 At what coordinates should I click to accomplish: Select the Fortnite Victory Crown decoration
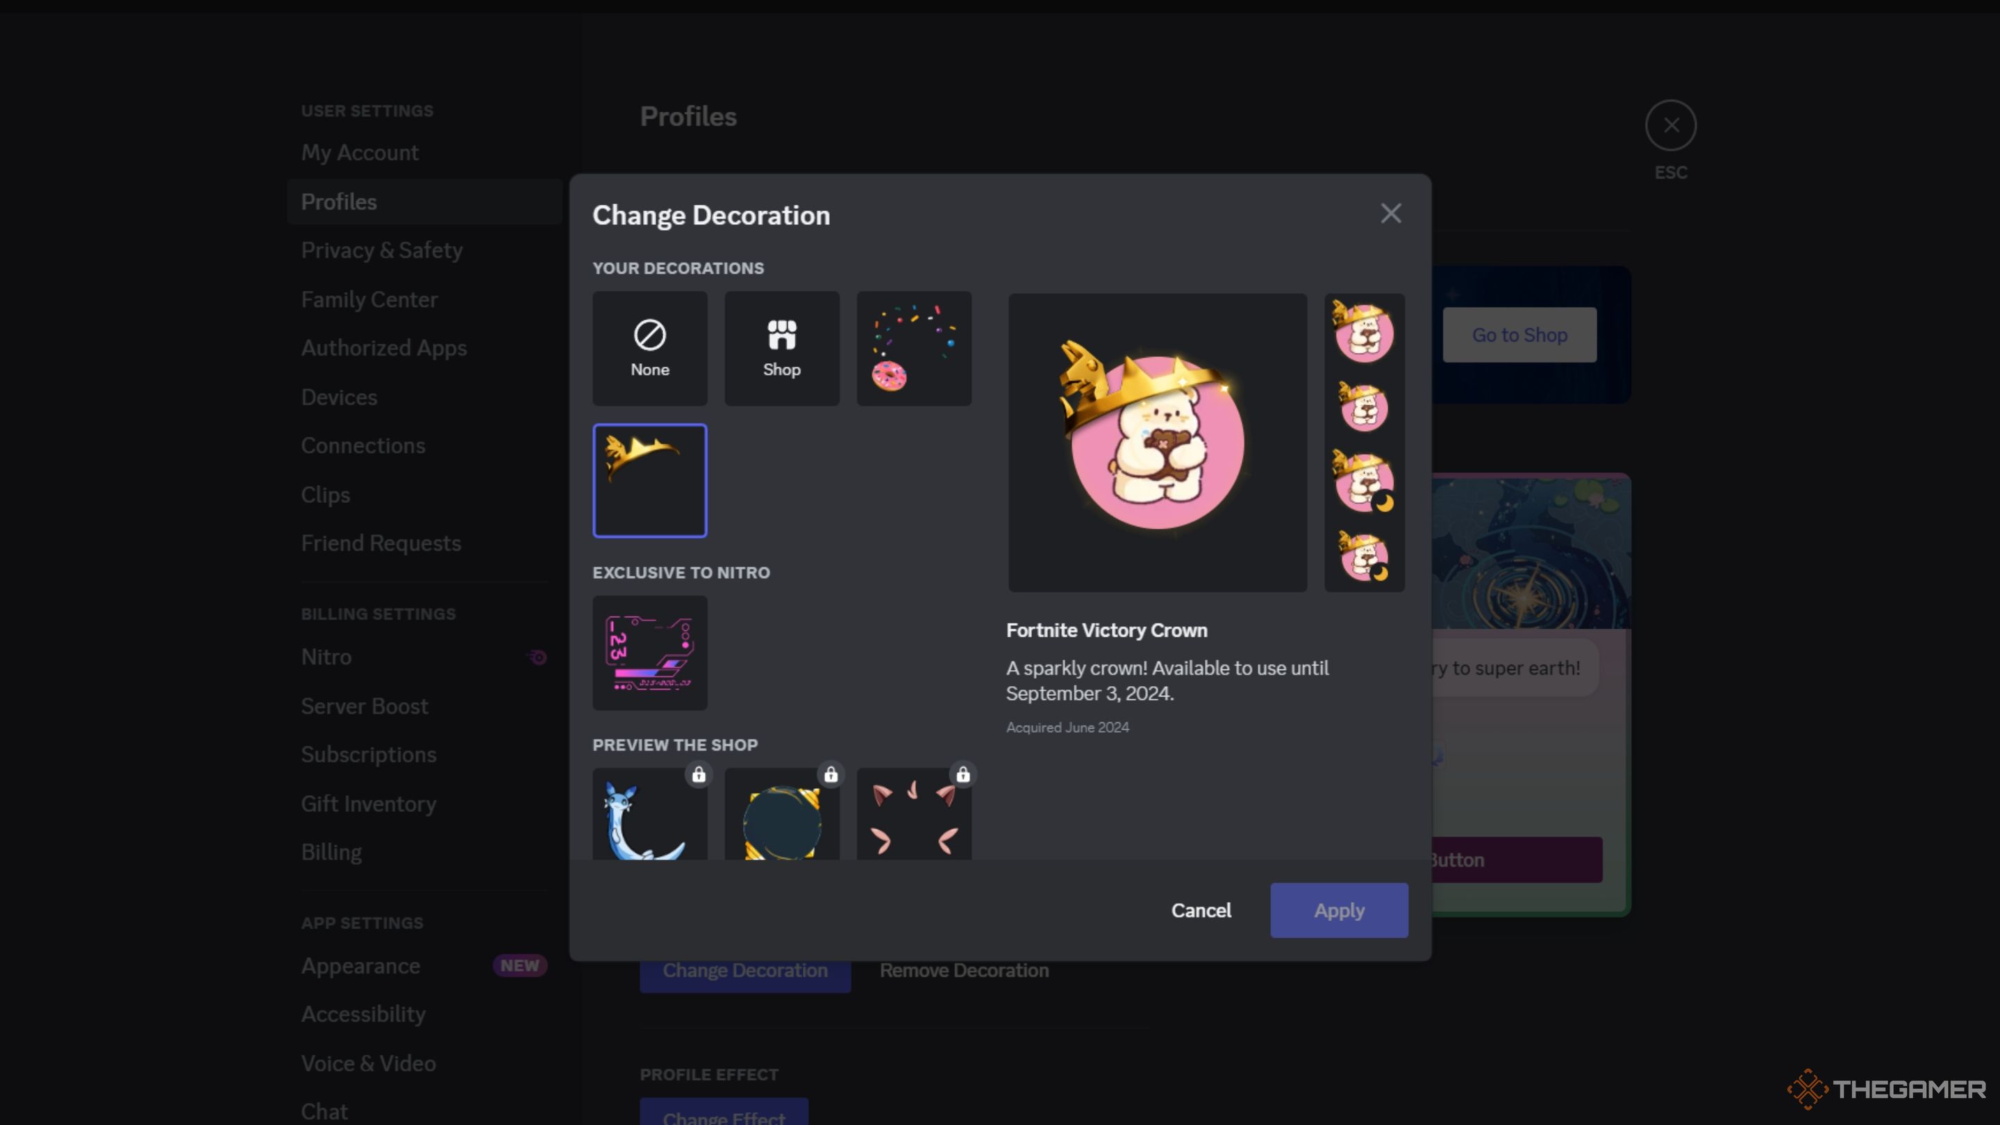tap(650, 479)
